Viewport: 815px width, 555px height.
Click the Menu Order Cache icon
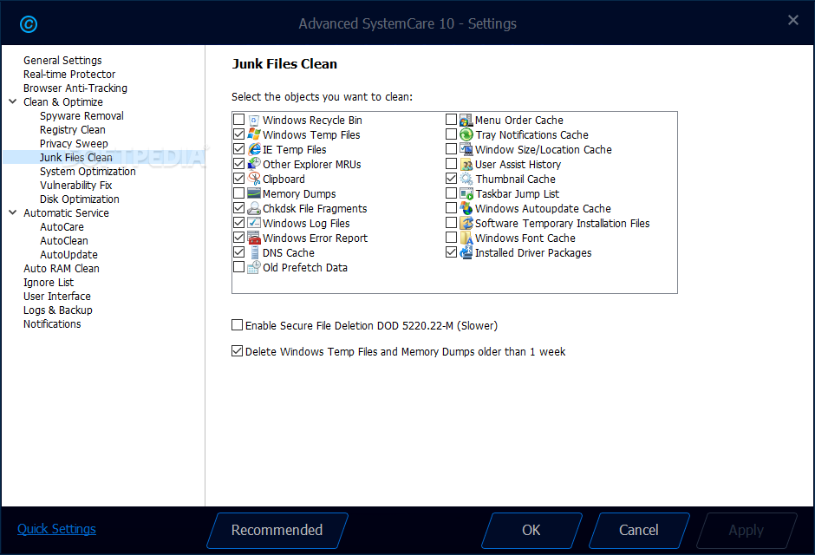[466, 120]
